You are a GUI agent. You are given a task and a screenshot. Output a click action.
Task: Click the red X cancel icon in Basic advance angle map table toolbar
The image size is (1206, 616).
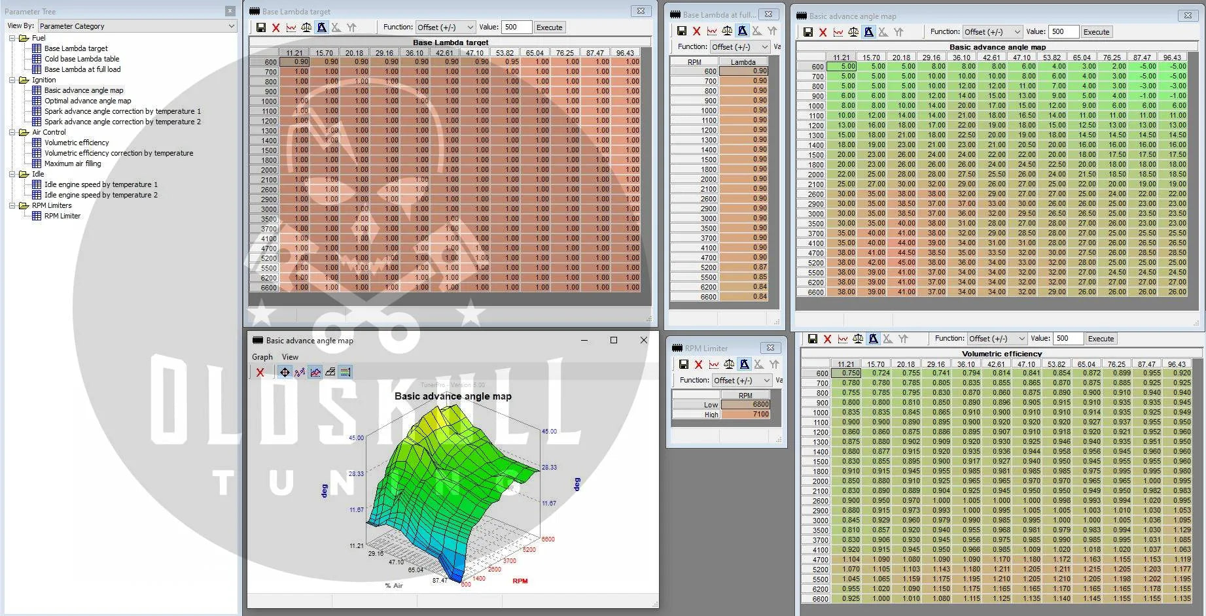[823, 32]
